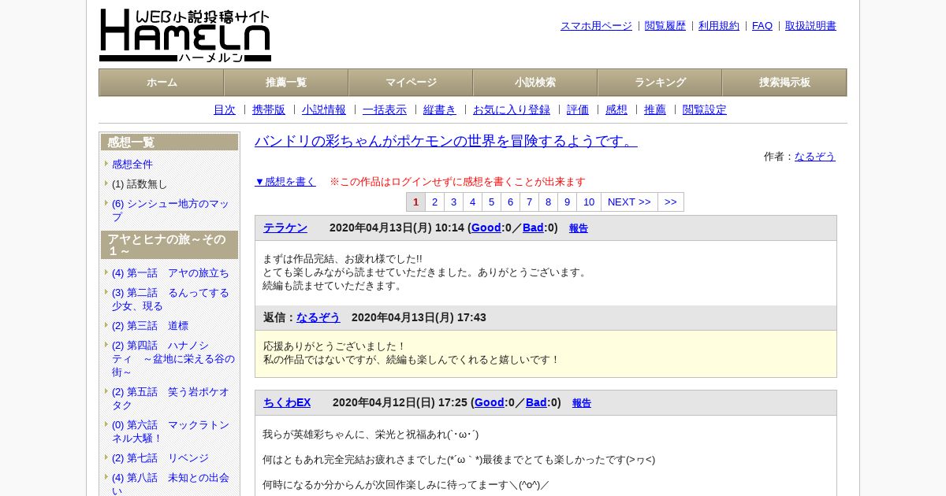Open the 取扱説明書 link
The height and width of the screenshot is (496, 946).
click(810, 25)
